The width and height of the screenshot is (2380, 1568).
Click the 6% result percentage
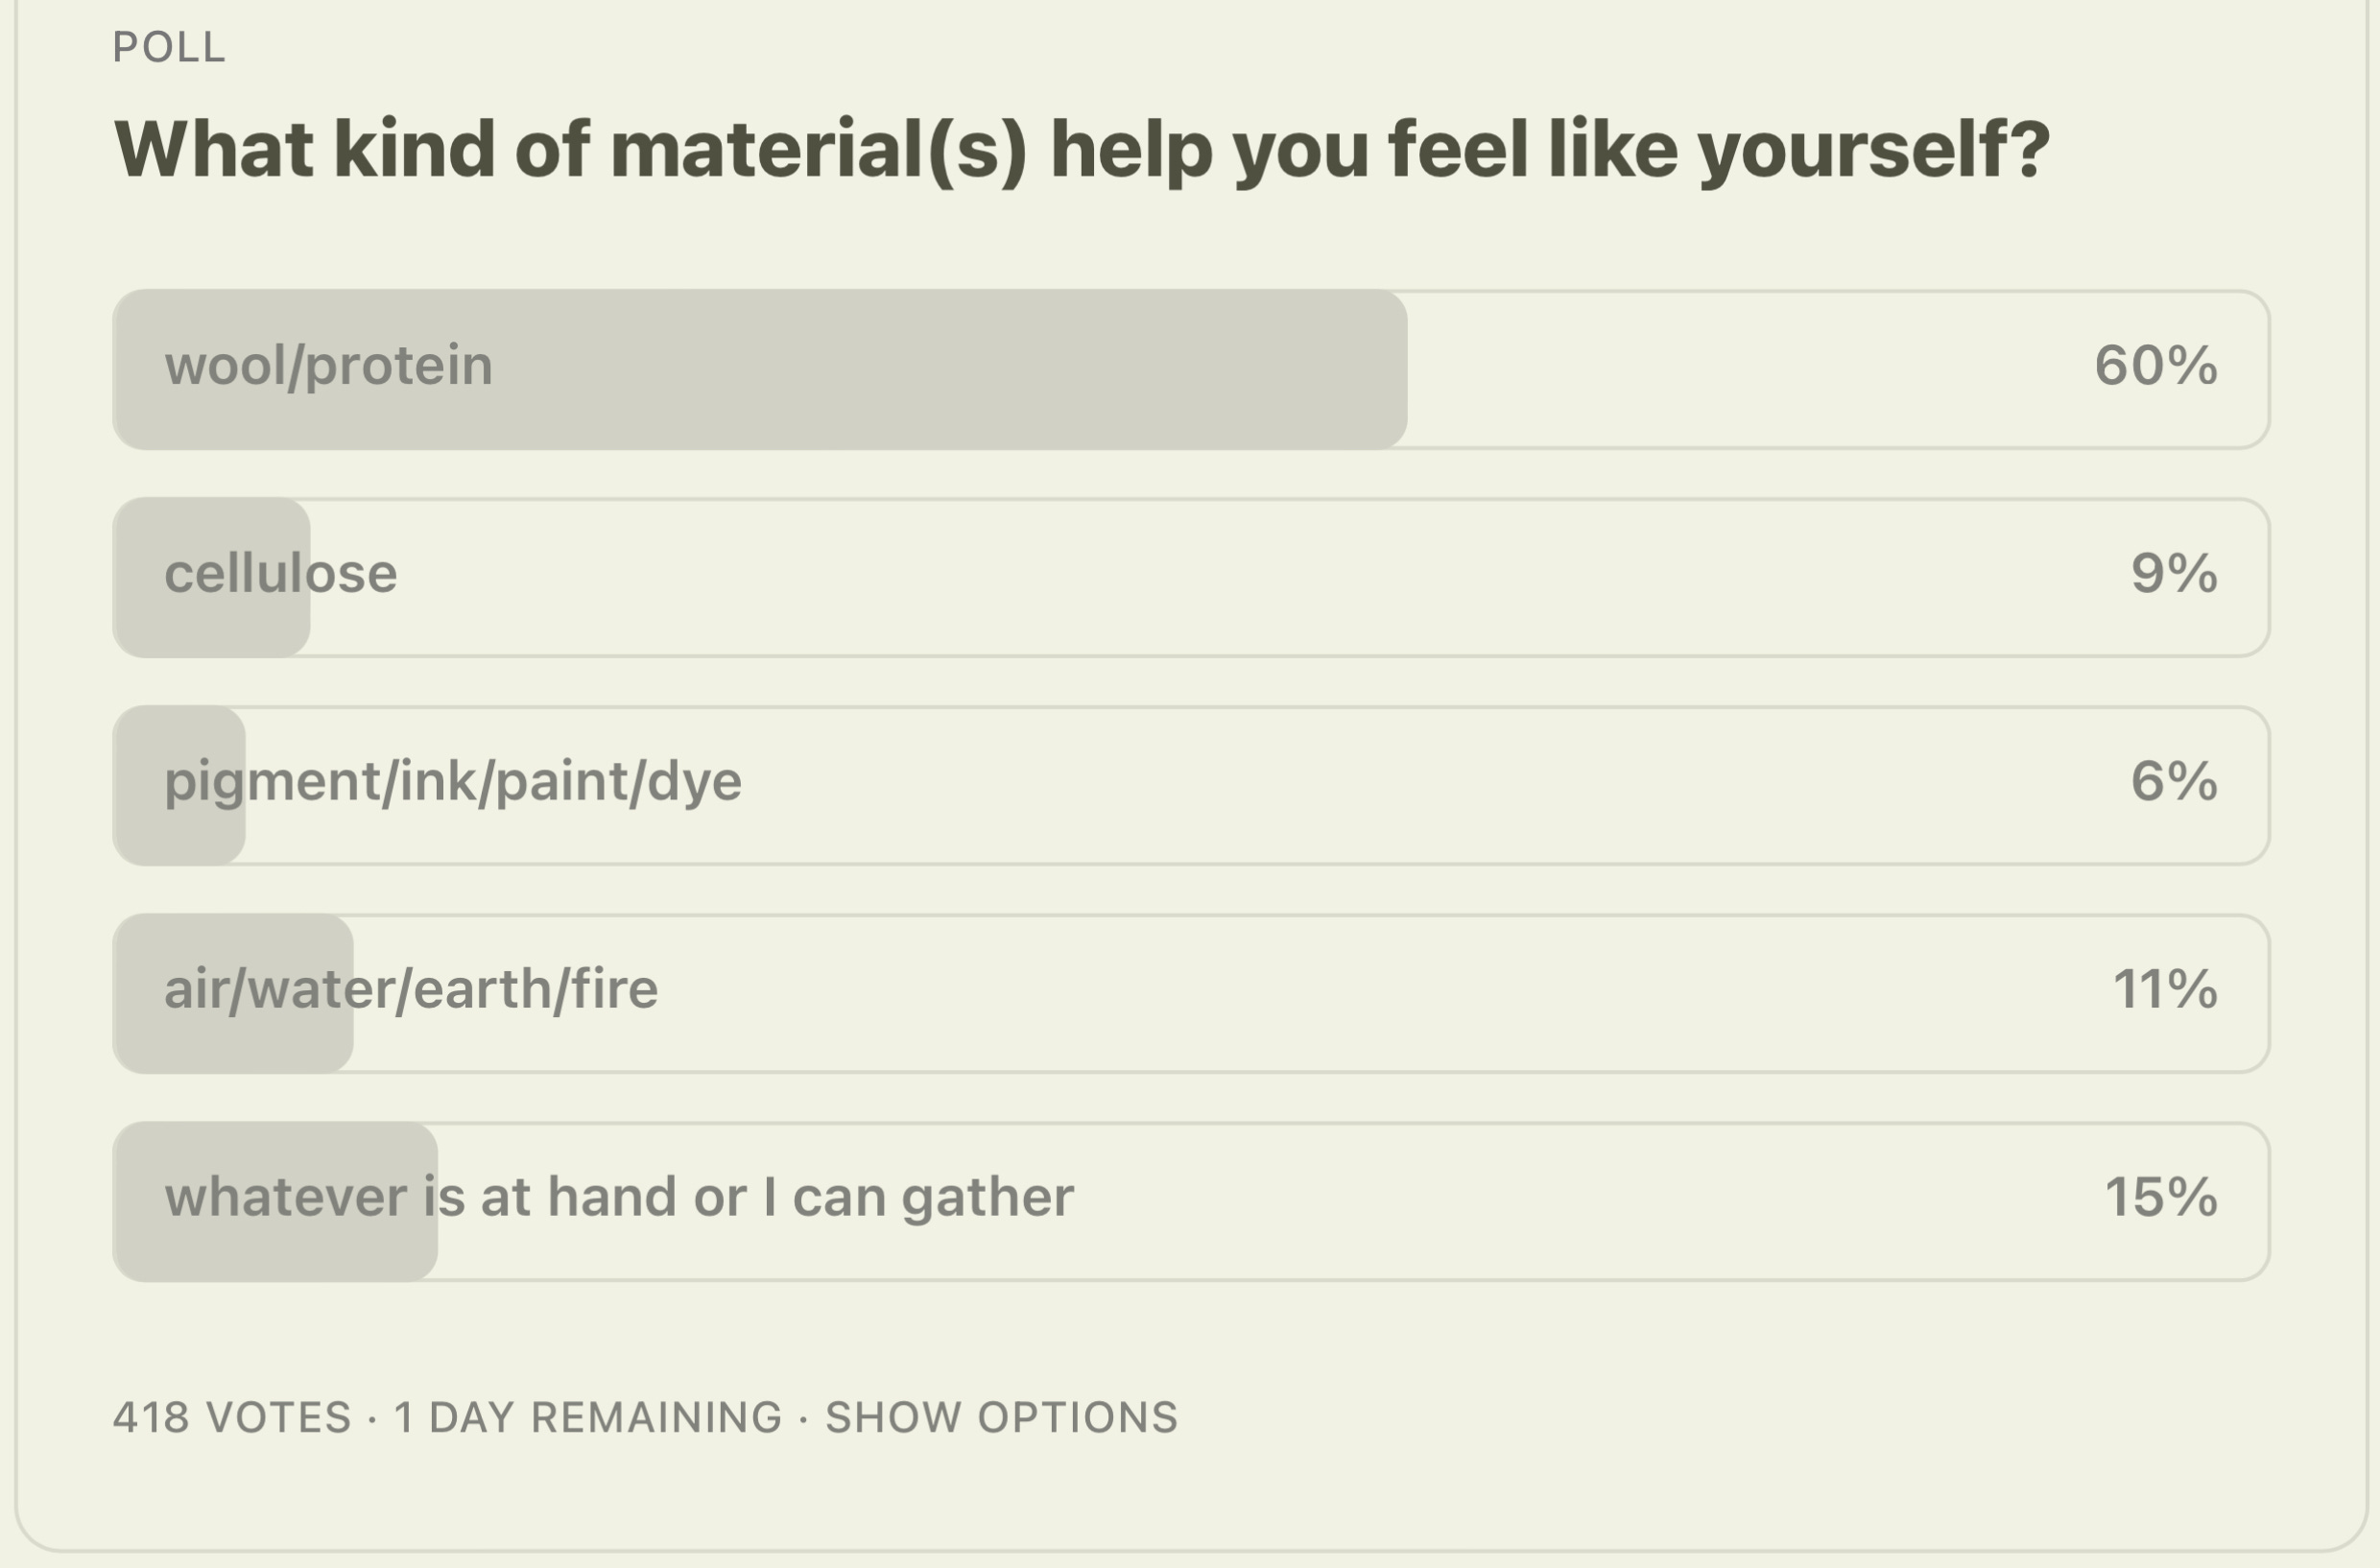point(2174,782)
